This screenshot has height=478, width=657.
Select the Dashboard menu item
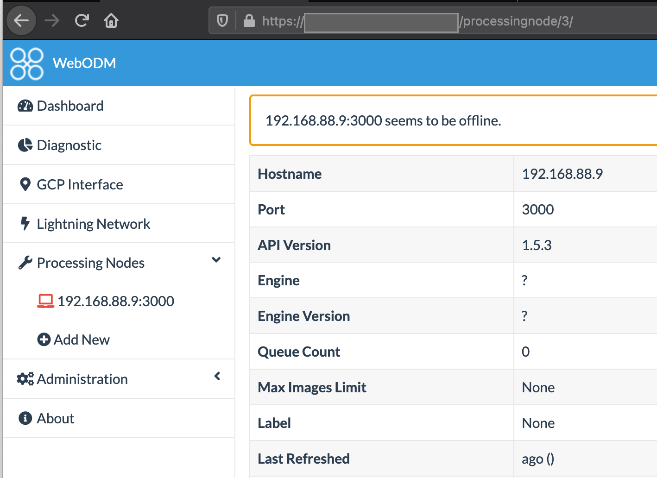(x=70, y=106)
